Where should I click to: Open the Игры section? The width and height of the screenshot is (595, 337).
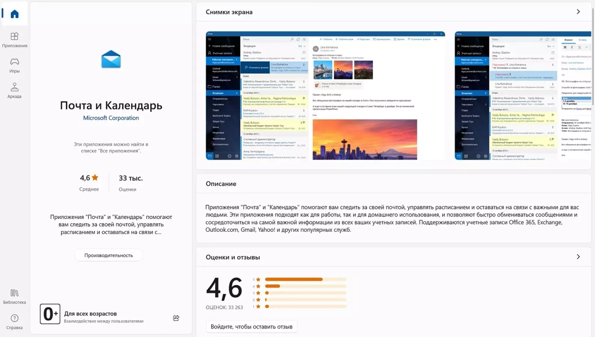14,65
